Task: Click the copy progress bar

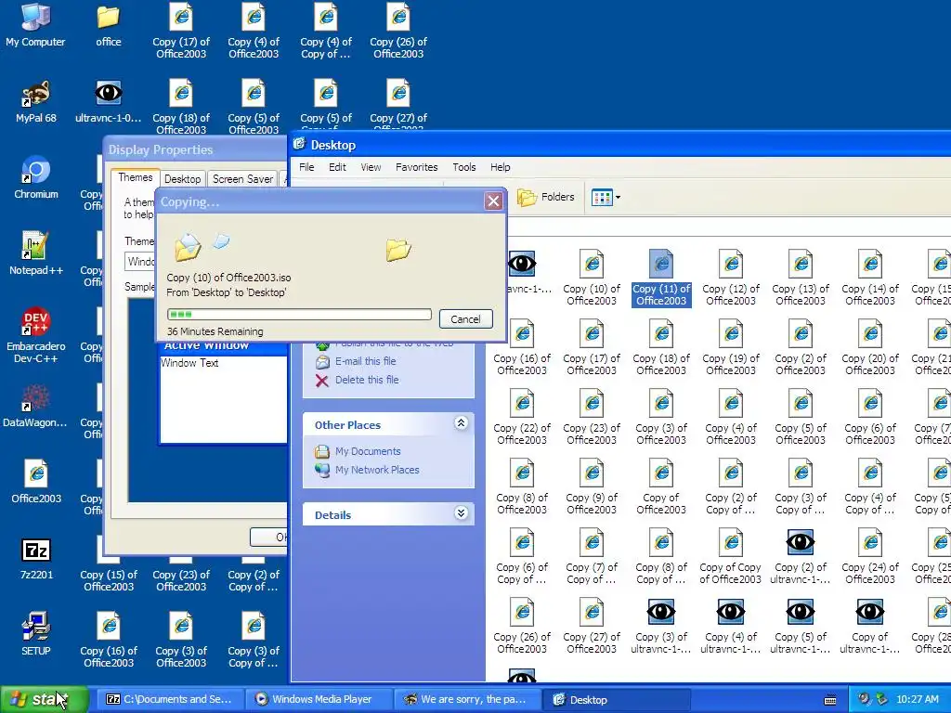Action: pos(300,315)
